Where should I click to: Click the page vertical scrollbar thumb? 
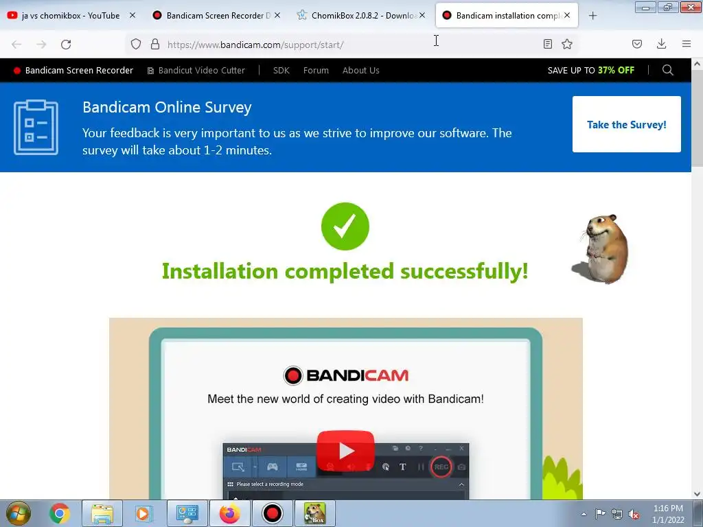tap(698, 117)
